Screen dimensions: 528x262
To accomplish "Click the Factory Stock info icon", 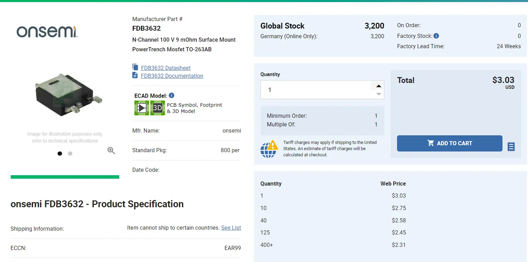I will pyautogui.click(x=436, y=36).
